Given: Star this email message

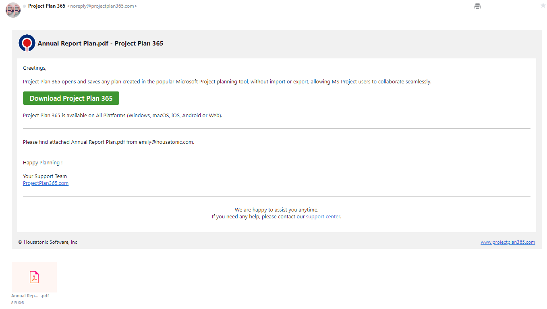Looking at the screenshot, I should (x=543, y=6).
